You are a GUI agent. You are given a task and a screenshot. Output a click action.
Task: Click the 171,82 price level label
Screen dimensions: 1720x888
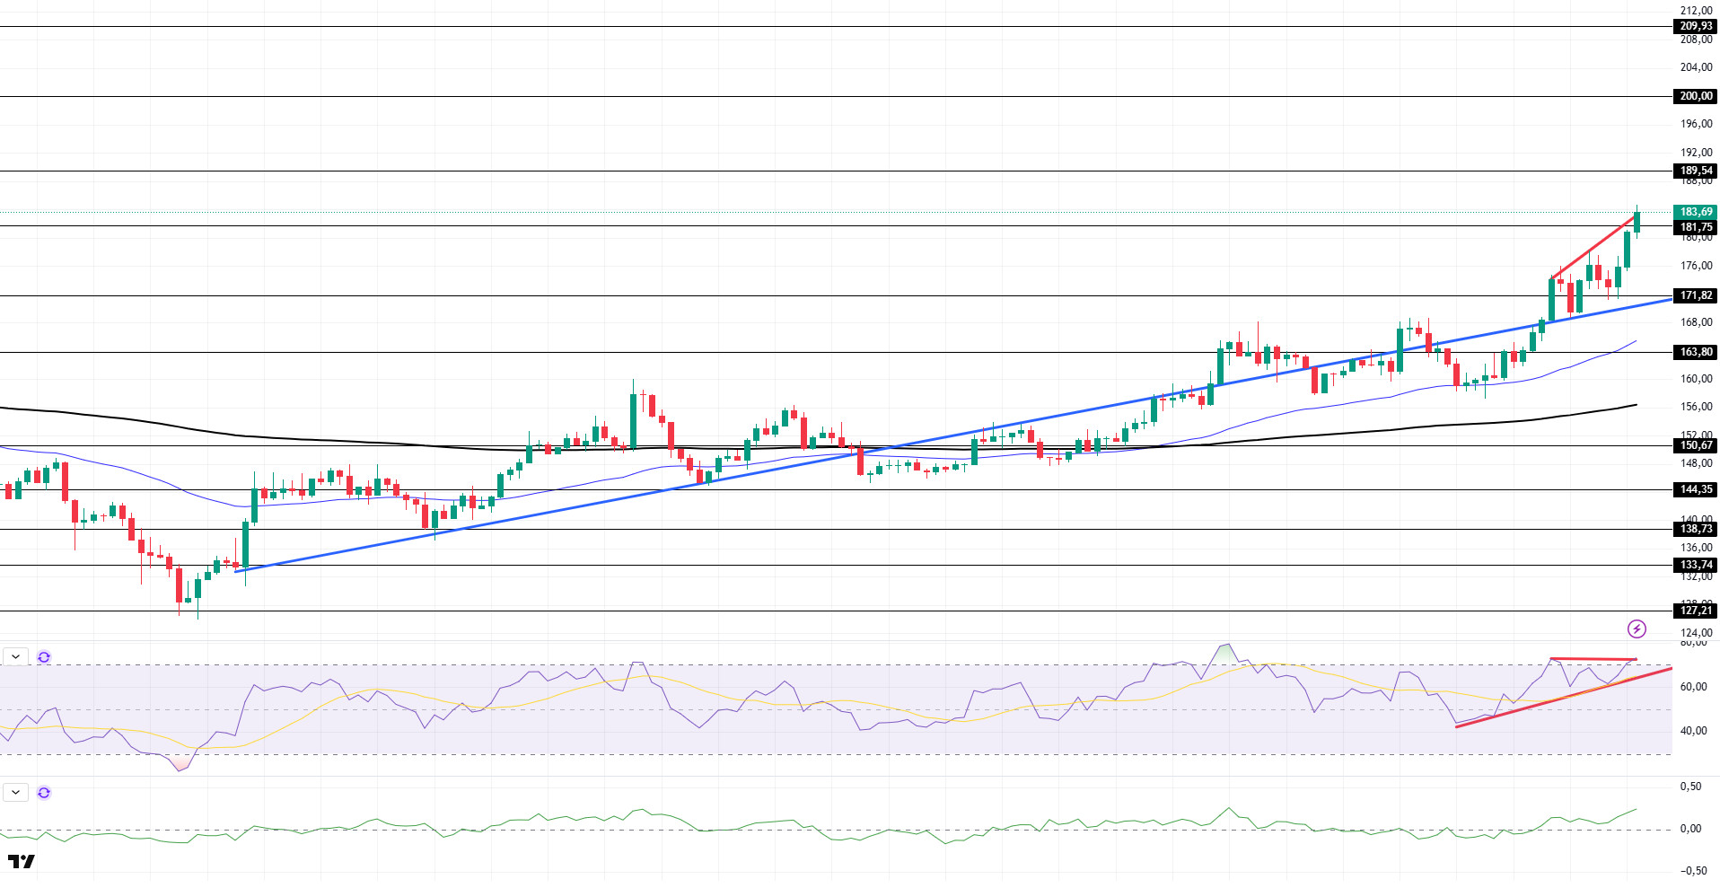1696,295
